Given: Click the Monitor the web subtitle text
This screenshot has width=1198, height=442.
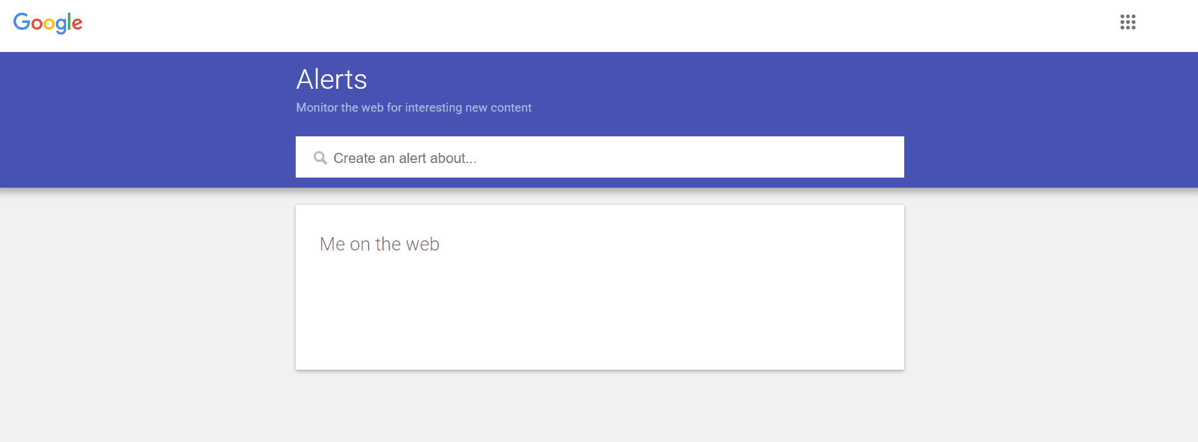Looking at the screenshot, I should click(x=413, y=107).
